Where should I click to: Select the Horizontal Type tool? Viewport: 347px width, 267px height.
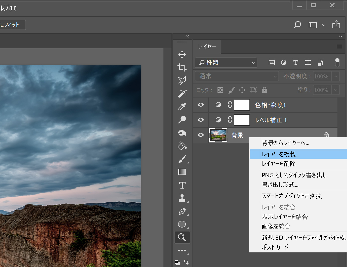click(x=182, y=185)
